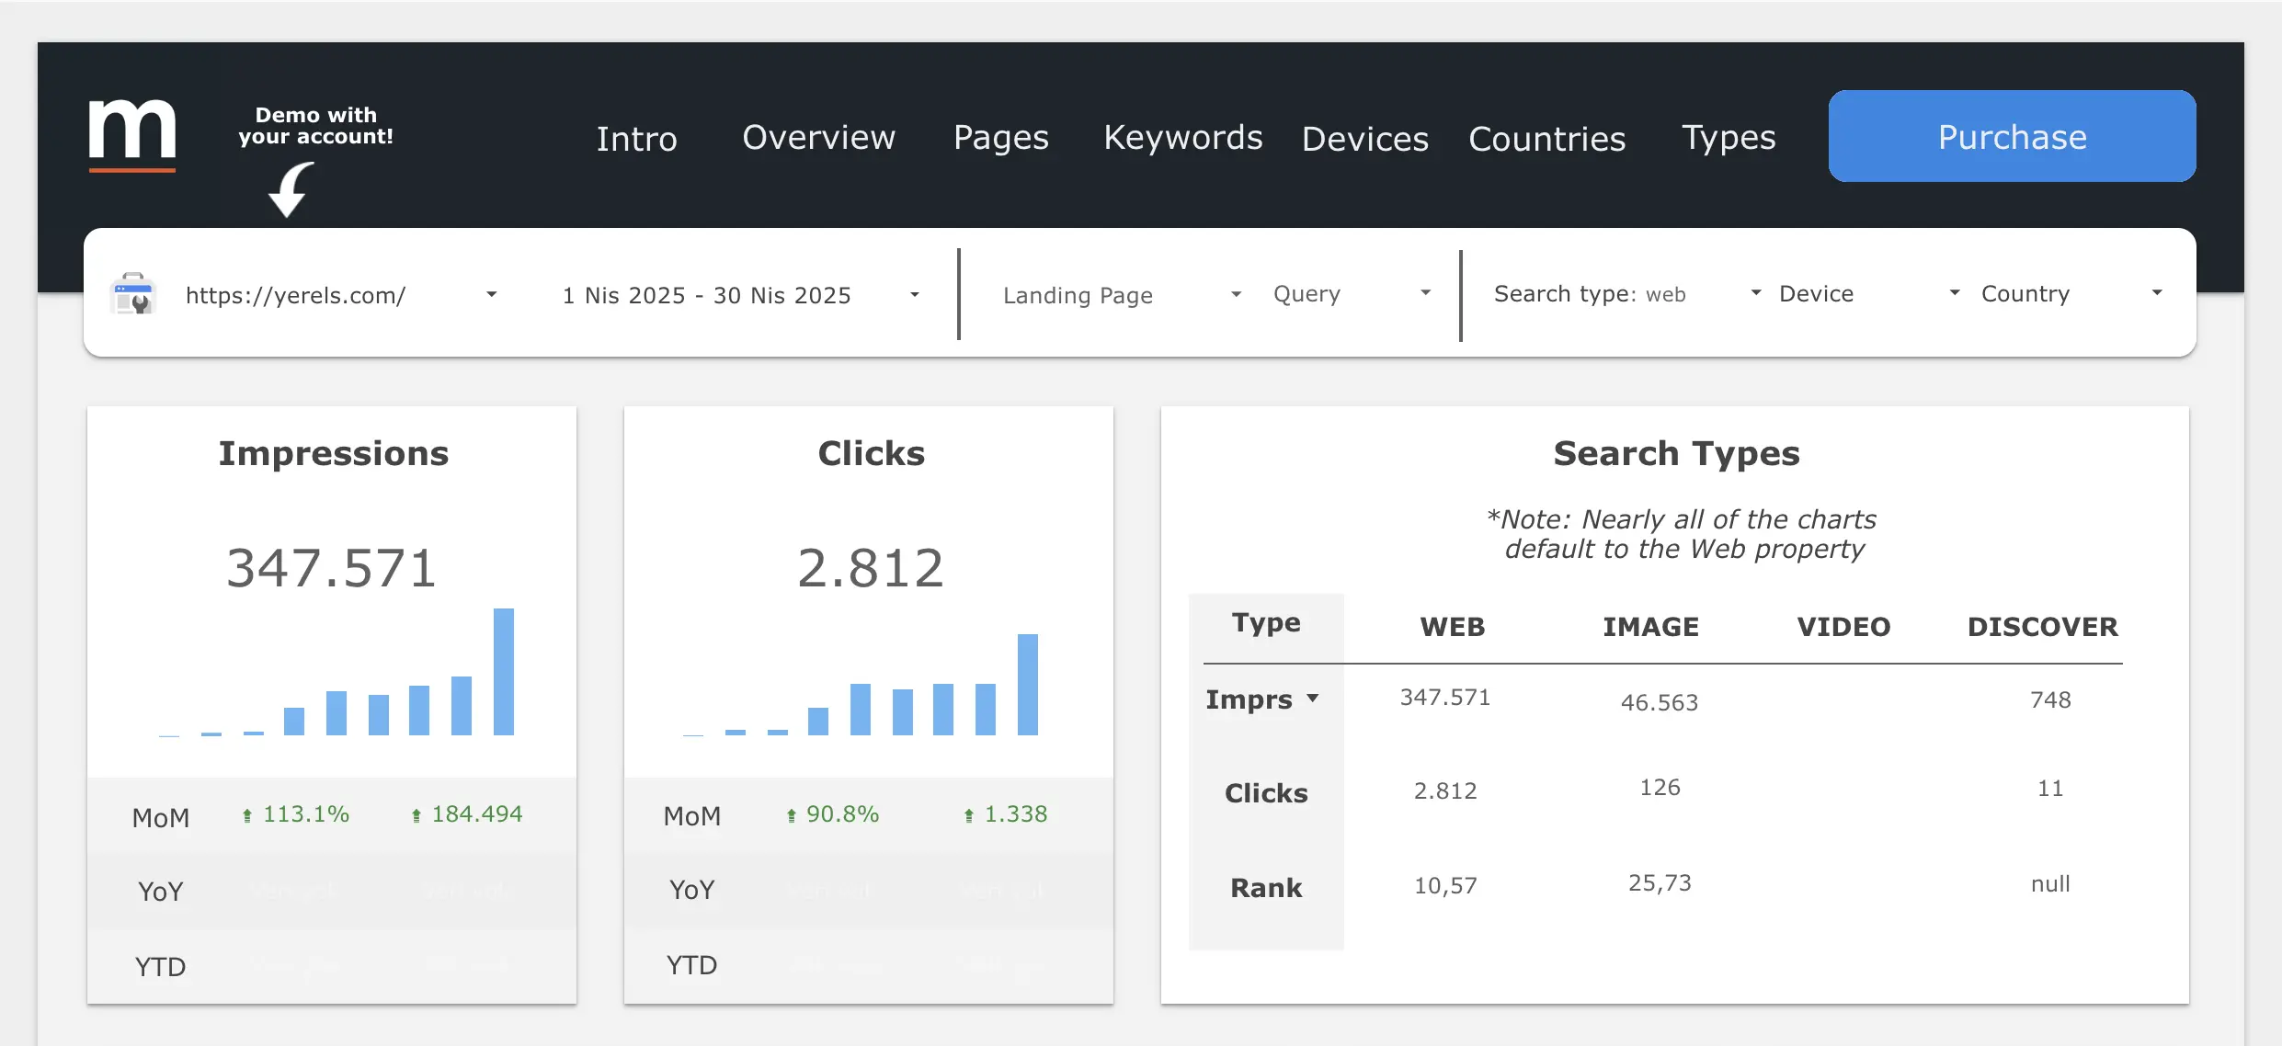Switch to the Keywords tab

click(x=1182, y=137)
